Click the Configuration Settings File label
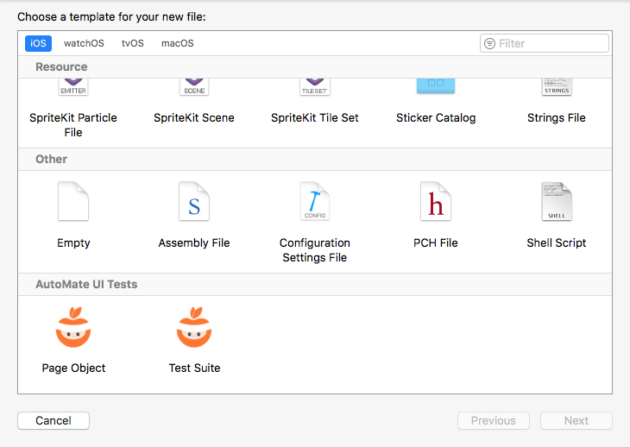 315,250
